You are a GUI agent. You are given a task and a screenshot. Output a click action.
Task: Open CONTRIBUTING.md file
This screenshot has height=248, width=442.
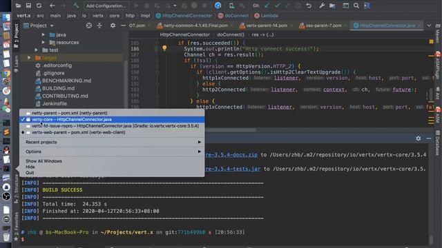61,96
